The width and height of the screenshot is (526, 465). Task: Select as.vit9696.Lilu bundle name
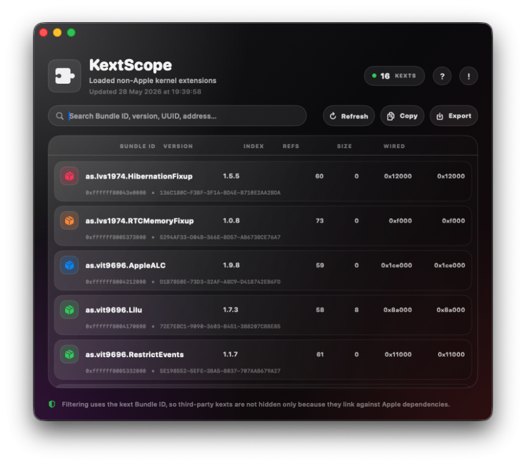point(114,310)
